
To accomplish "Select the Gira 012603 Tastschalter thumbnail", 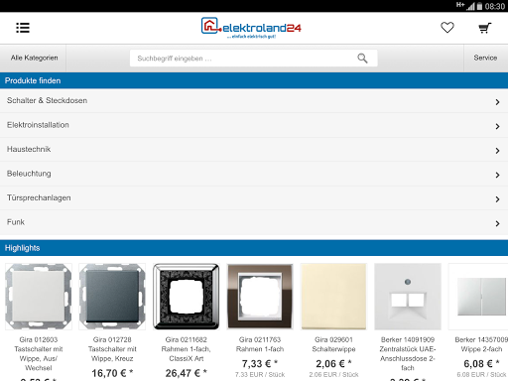I will (39, 297).
